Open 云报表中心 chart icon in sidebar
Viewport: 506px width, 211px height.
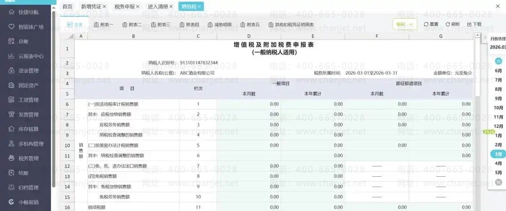[11, 56]
